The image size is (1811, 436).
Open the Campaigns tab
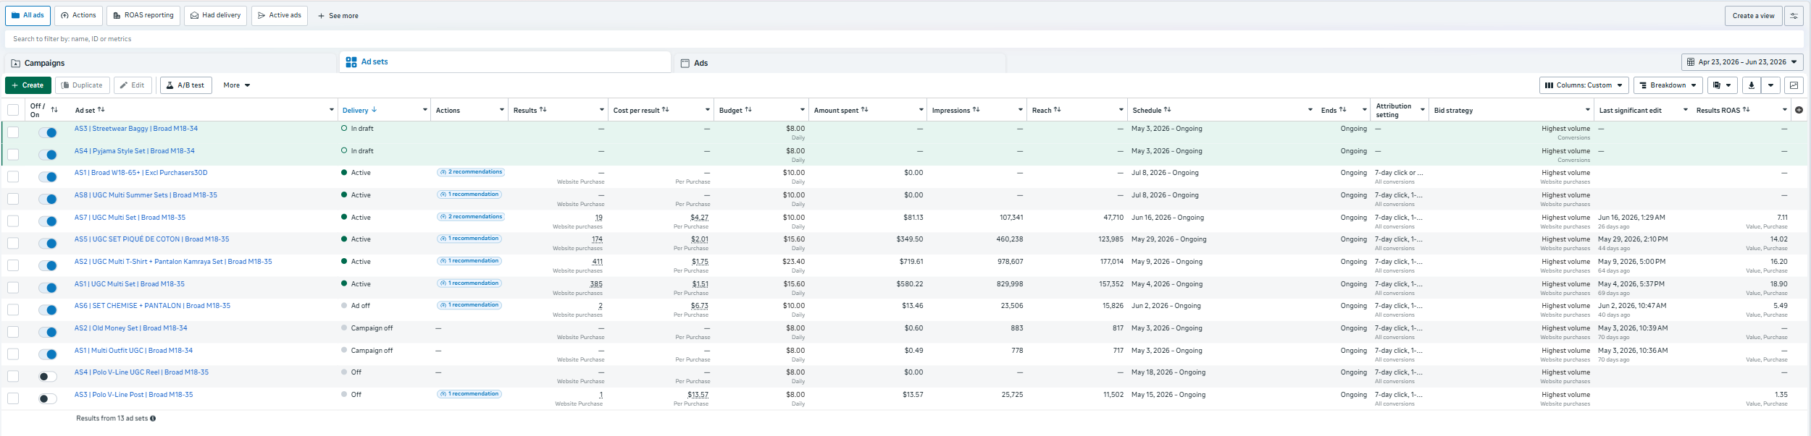[x=171, y=63]
